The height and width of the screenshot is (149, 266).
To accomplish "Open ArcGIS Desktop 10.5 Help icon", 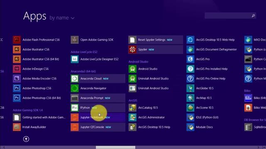I will tap(133, 127).
